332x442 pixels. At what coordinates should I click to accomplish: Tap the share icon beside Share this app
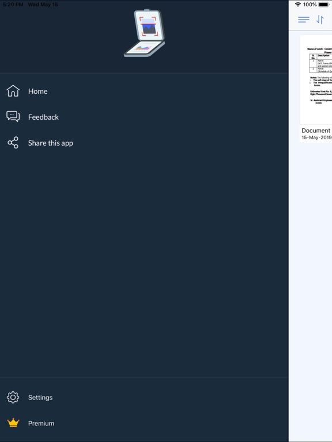(x=13, y=143)
